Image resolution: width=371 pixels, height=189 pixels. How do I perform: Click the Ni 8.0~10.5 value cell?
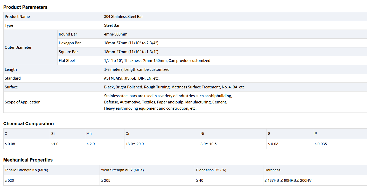coord(208,144)
